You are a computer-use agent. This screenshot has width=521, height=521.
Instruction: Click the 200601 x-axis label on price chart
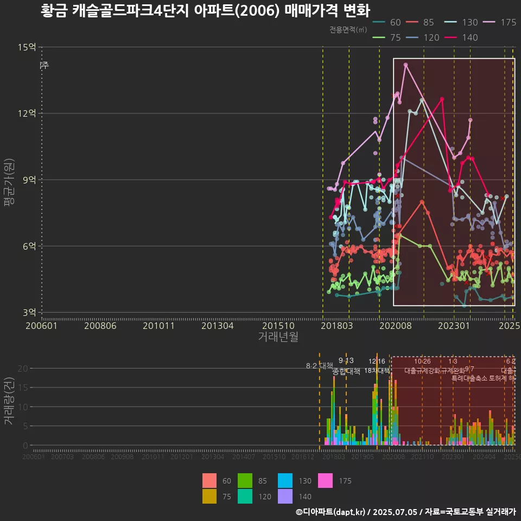(42, 326)
